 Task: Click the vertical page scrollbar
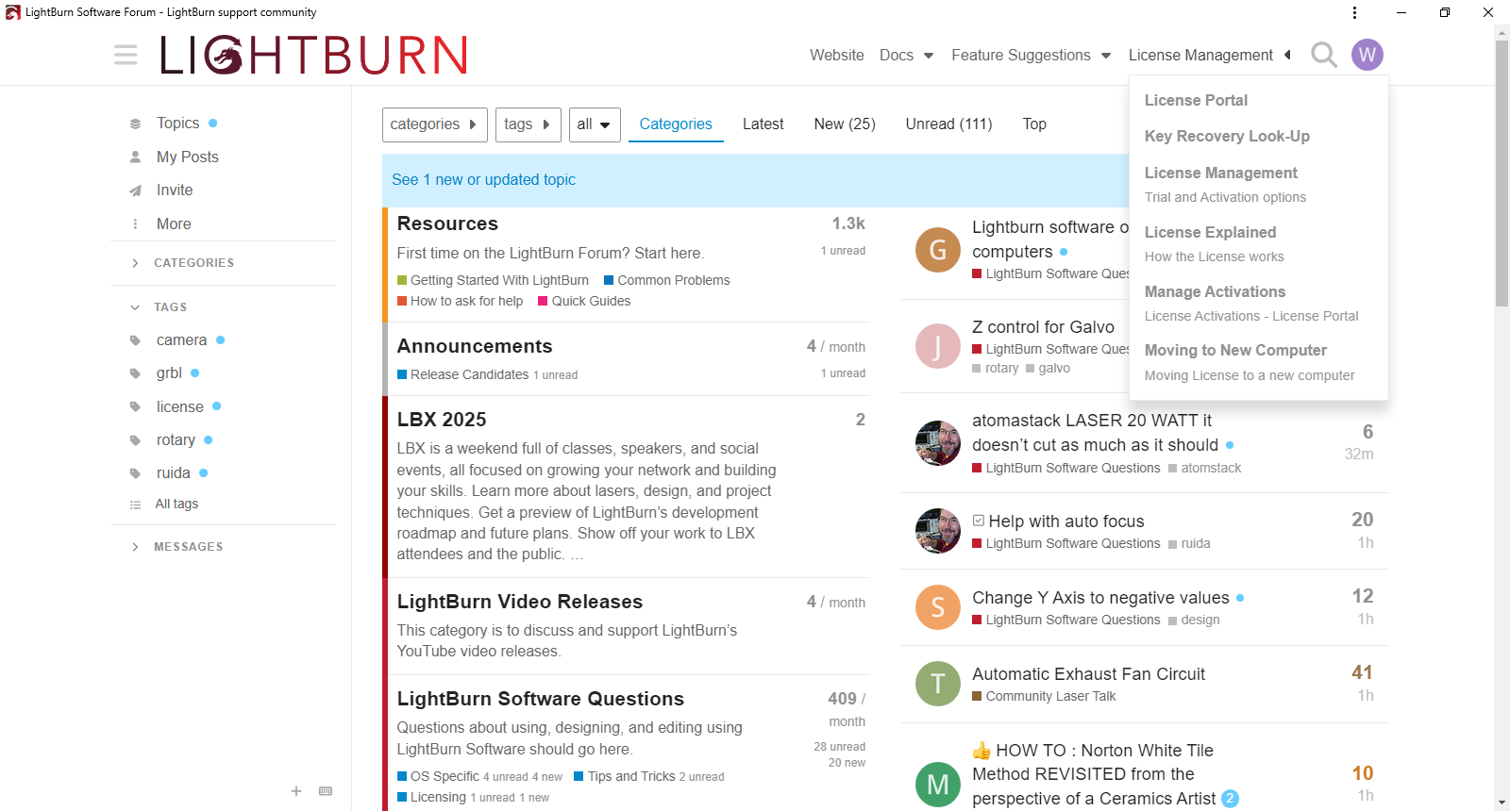[1502, 174]
